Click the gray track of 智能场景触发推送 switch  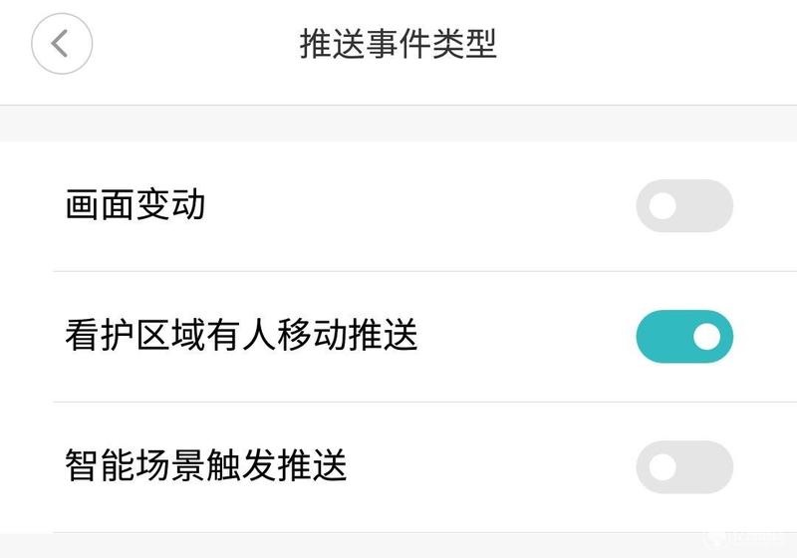706,467
